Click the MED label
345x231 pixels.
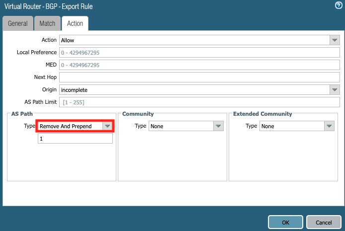pos(51,65)
